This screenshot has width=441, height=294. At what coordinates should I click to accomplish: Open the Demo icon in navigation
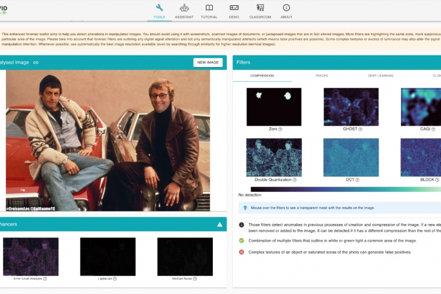(234, 8)
